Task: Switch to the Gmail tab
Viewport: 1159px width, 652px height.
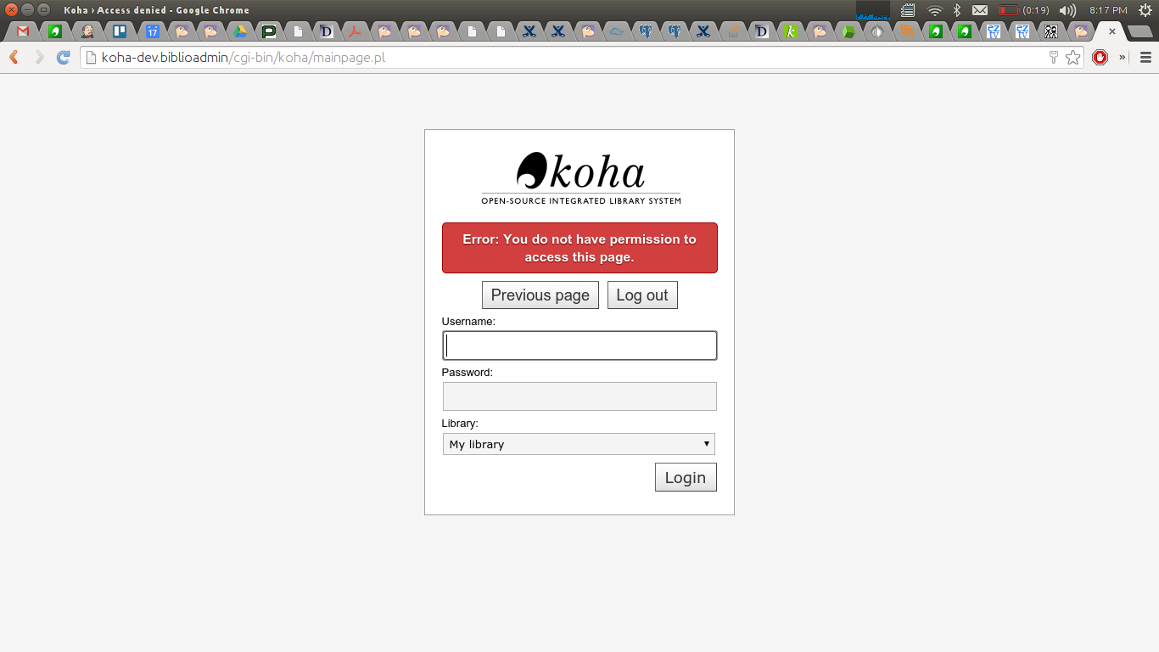Action: 23,32
